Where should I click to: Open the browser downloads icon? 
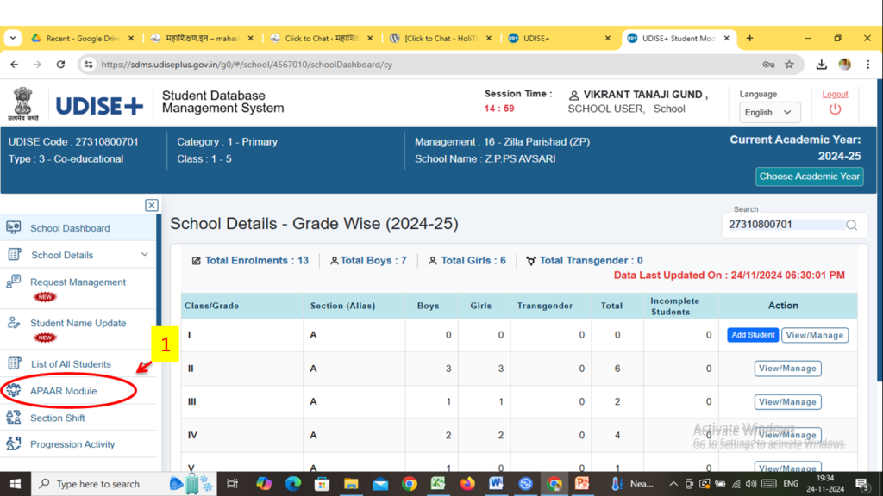[x=821, y=65]
